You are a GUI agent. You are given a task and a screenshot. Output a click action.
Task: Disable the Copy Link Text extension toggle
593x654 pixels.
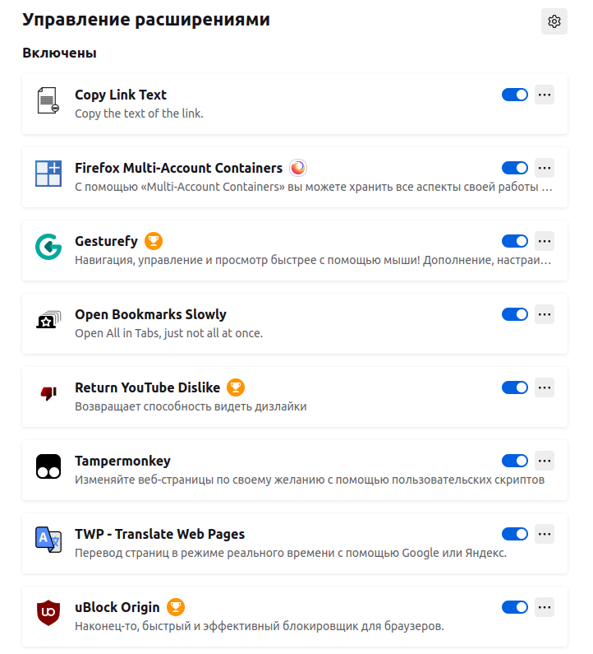515,95
